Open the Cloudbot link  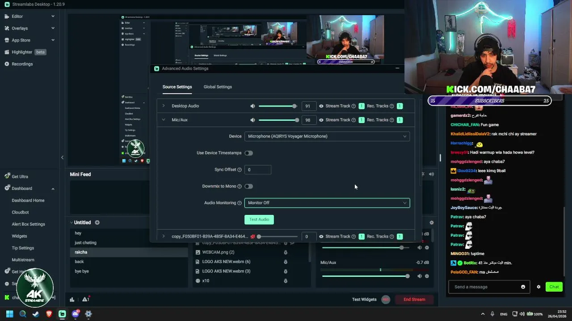pos(20,212)
